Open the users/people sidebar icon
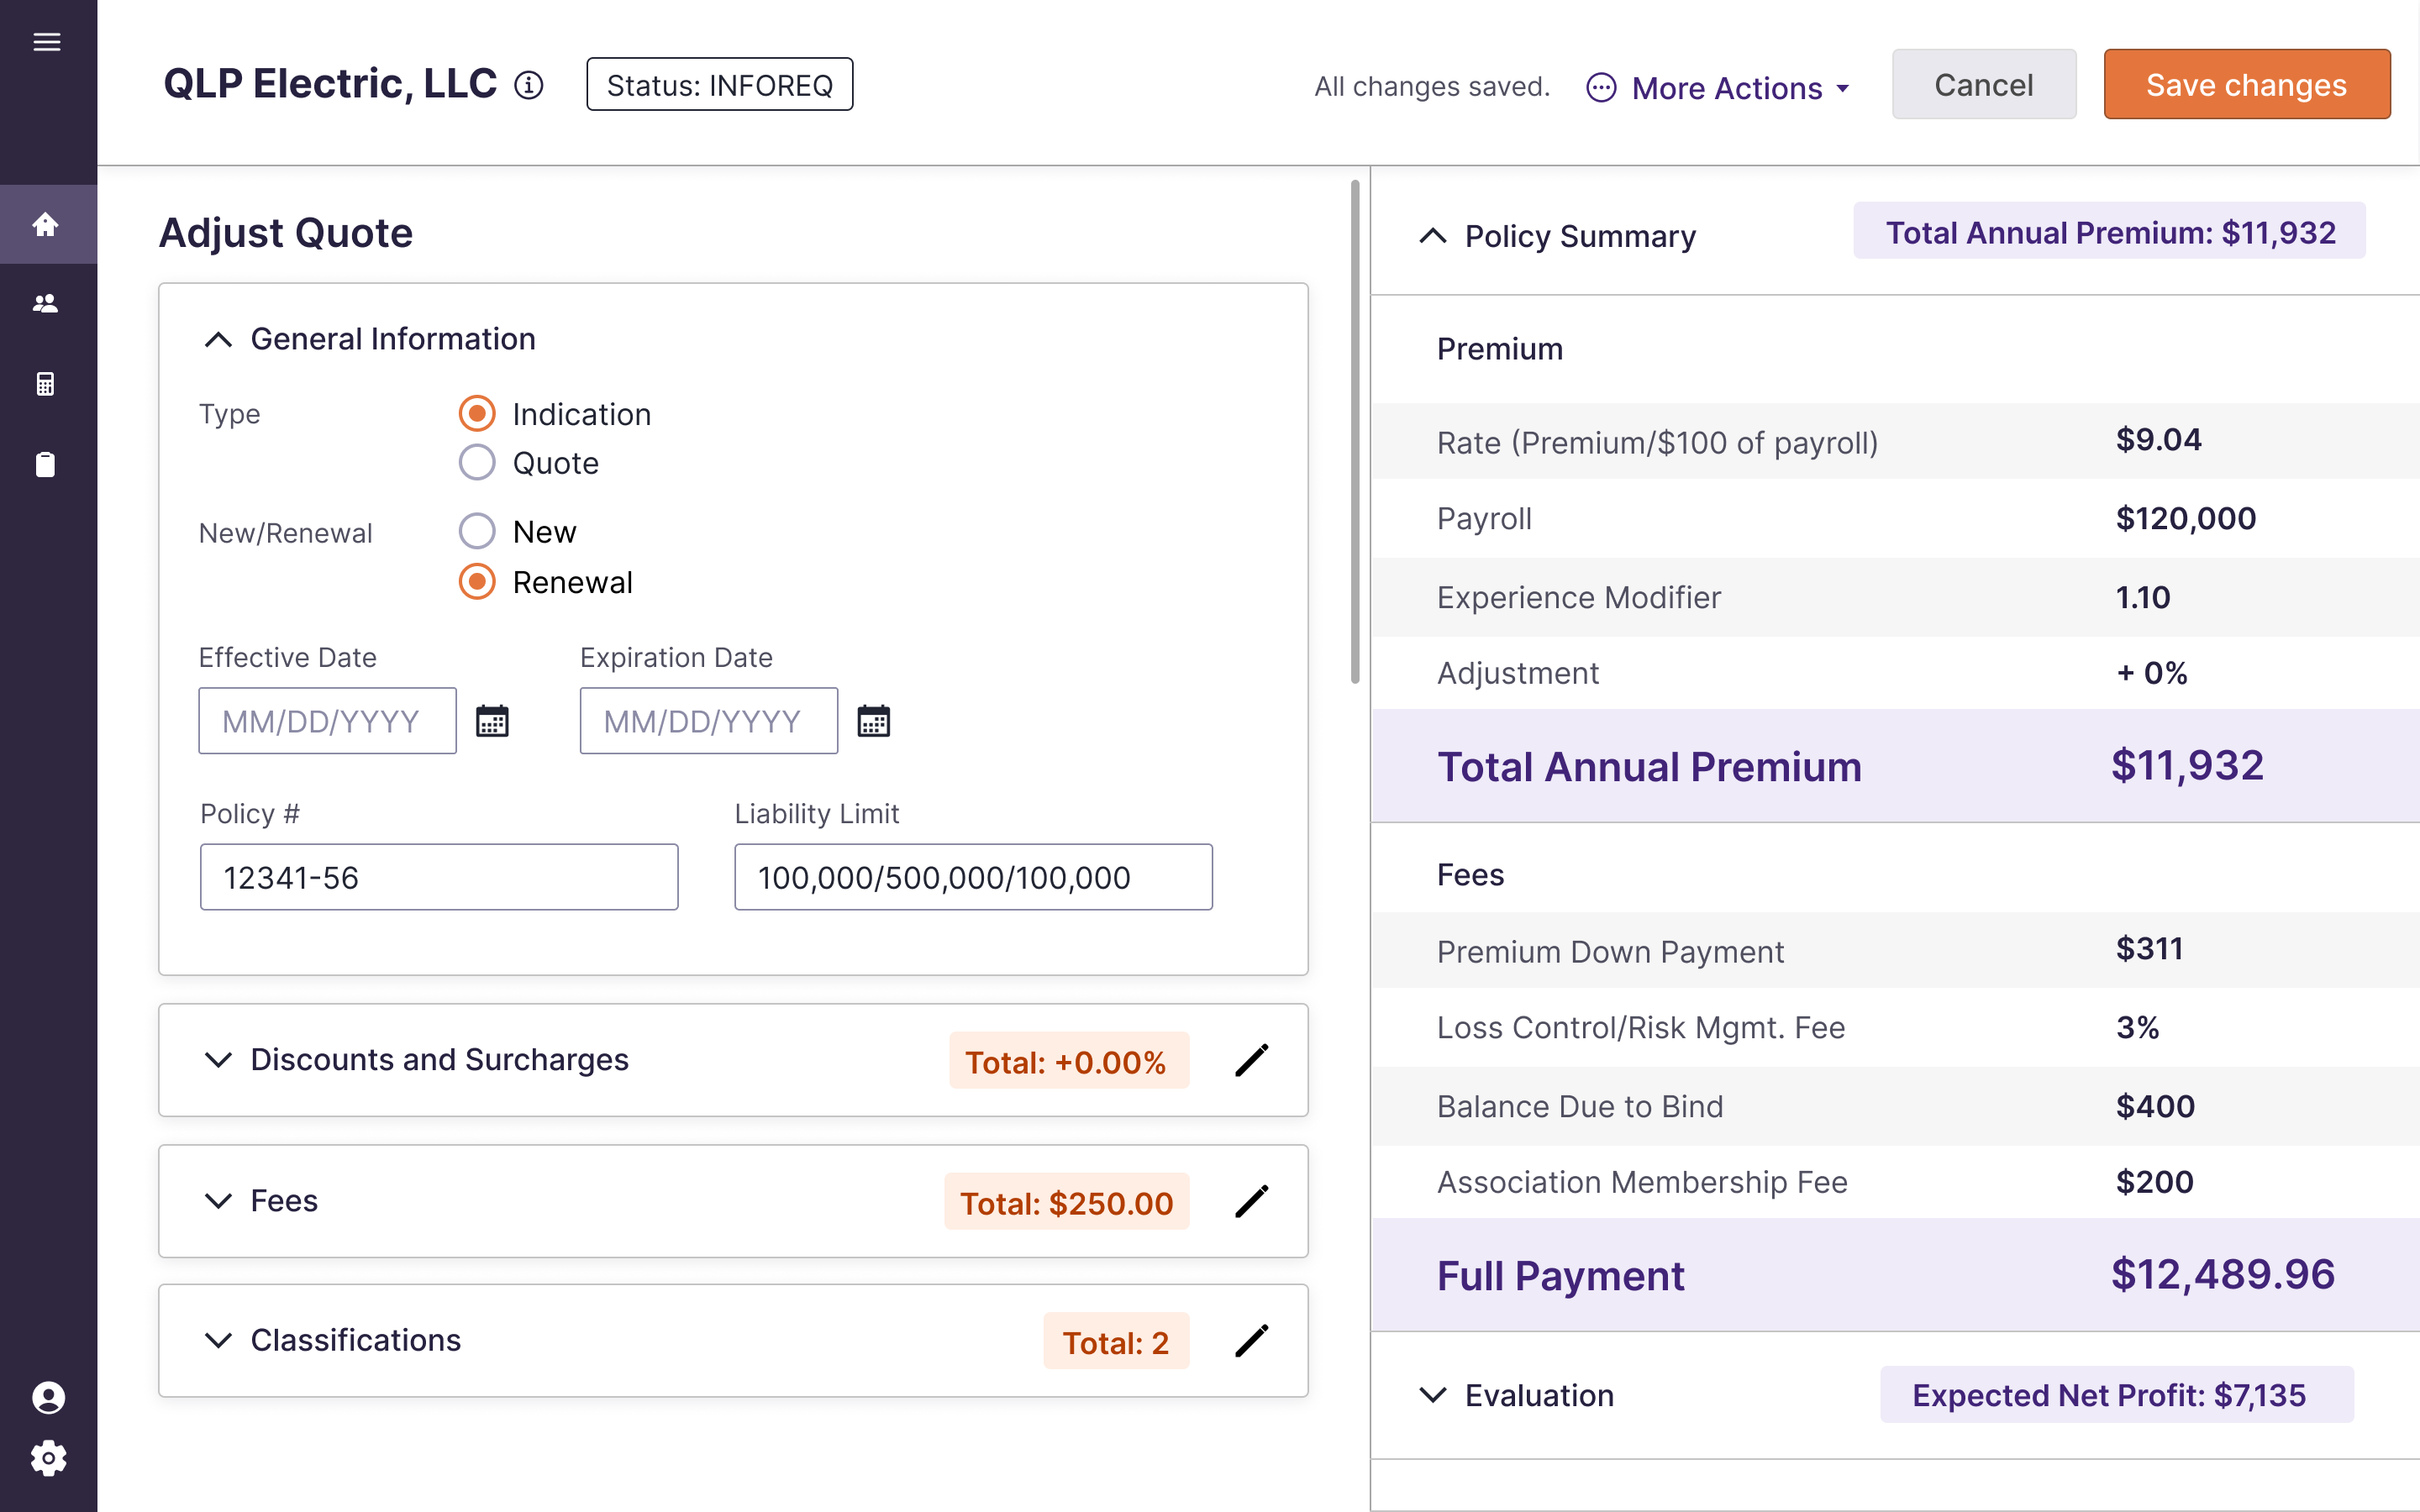This screenshot has width=2420, height=1512. 46,304
